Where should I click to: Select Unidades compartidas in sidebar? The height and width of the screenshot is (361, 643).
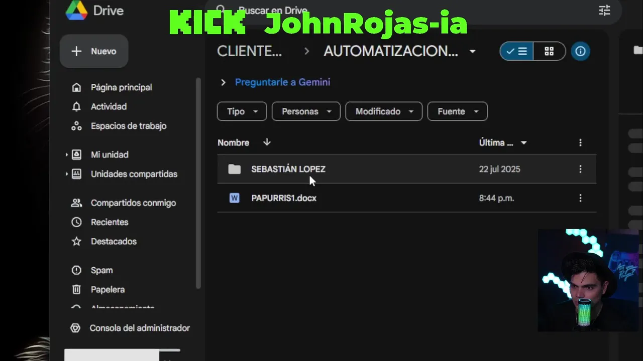[x=134, y=174]
